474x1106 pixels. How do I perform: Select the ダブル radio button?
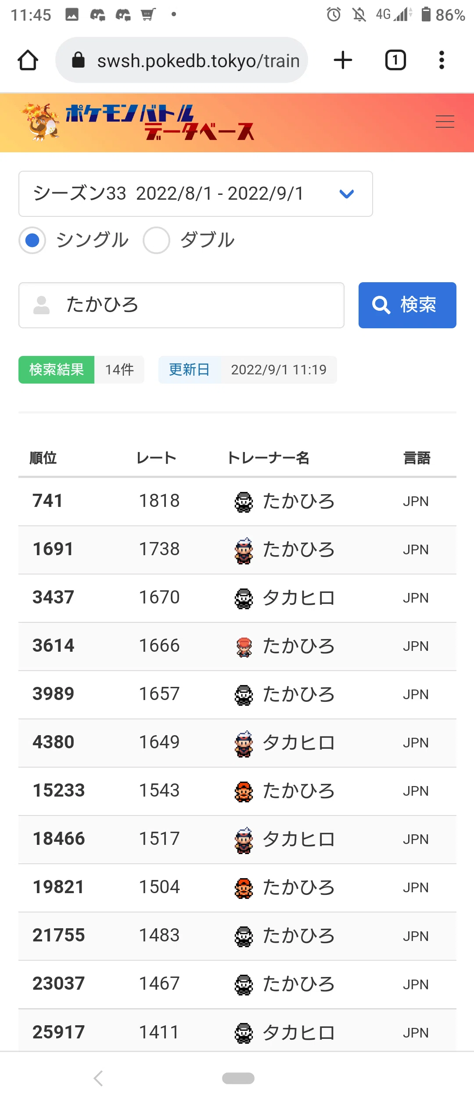[x=156, y=241]
